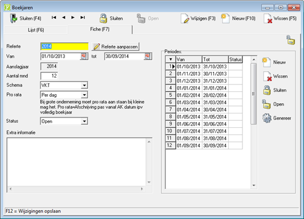Select cell 31/08/2014 in Tot column
The image size is (304, 219).
[215, 139]
